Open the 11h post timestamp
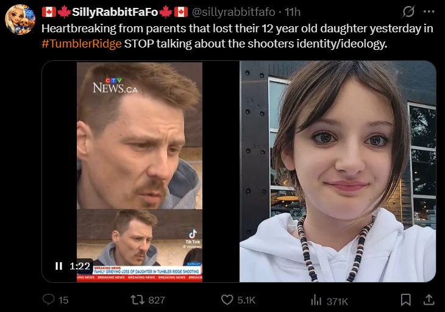Image resolution: width=445 pixels, height=312 pixels. (293, 12)
